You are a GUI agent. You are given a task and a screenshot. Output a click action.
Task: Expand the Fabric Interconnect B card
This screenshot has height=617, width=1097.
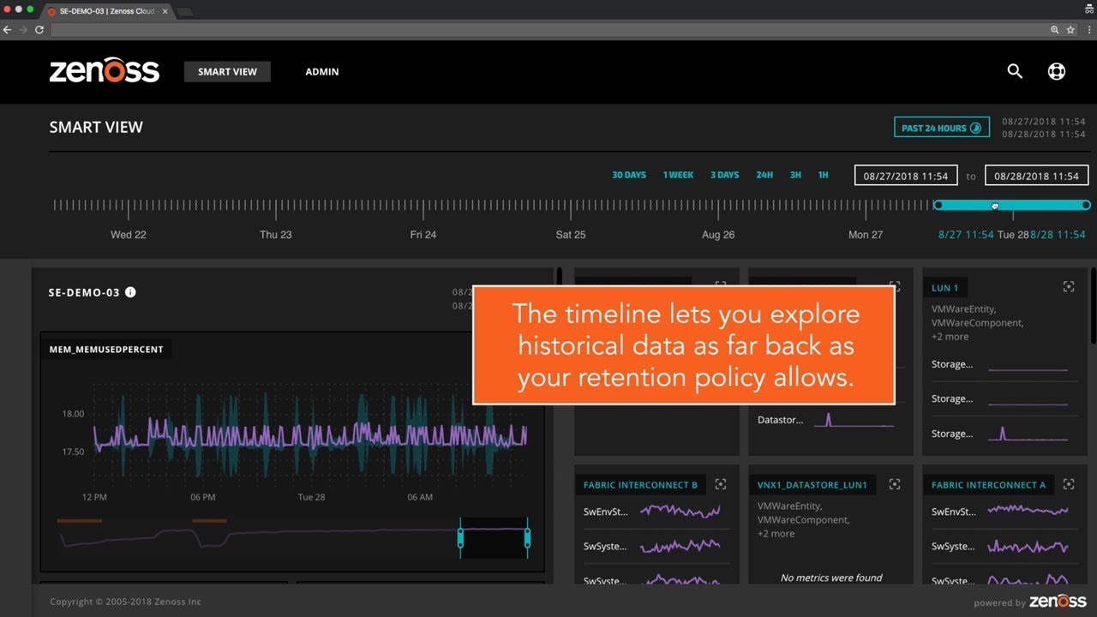[721, 484]
